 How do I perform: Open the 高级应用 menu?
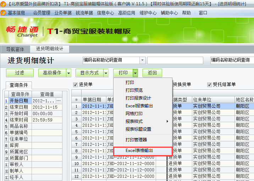(127, 13)
